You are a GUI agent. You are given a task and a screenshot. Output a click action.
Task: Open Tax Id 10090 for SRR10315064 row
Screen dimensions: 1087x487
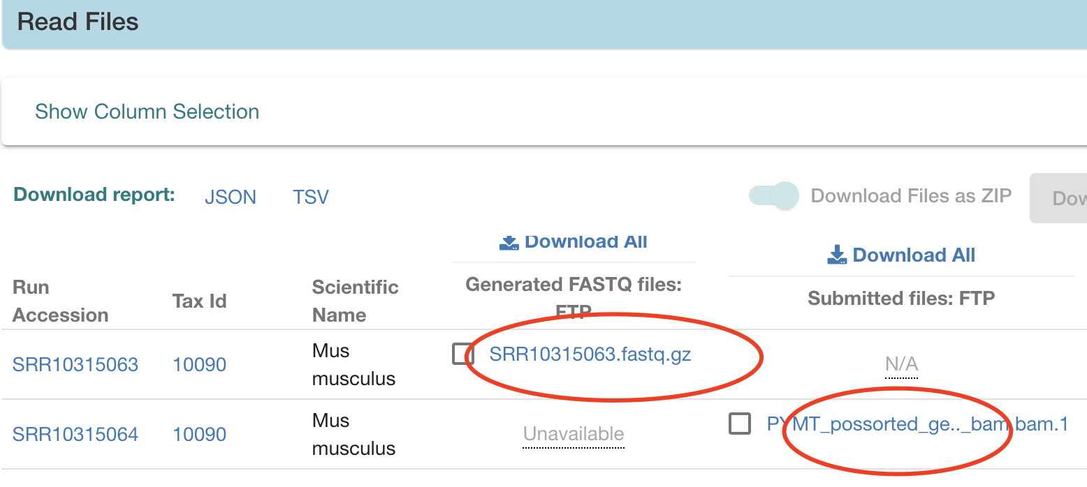coord(199,434)
